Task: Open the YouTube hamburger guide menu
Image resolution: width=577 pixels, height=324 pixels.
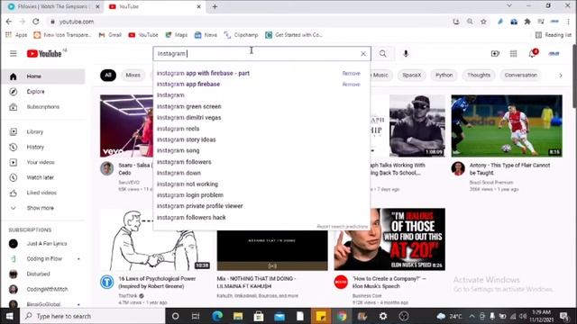Action: (x=14, y=54)
